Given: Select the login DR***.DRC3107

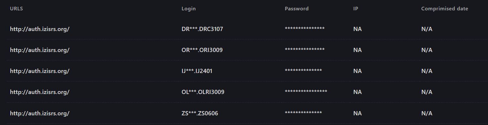Looking at the screenshot, I should pyautogui.click(x=202, y=29).
